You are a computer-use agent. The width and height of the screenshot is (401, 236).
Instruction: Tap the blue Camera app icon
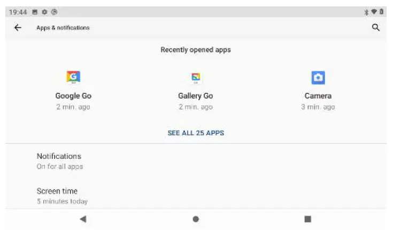[318, 77]
